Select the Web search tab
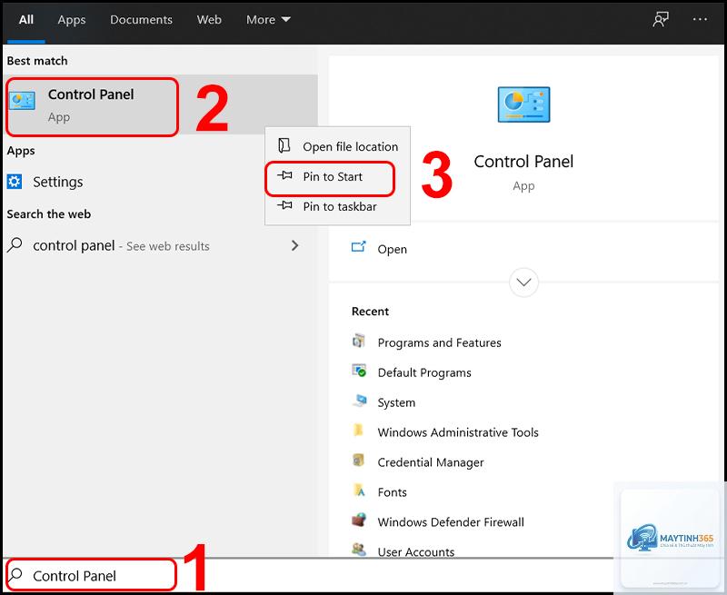The image size is (727, 595). tap(209, 20)
